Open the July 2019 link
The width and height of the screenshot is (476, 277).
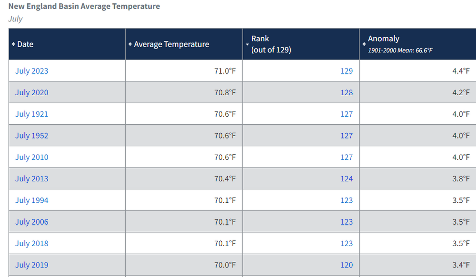tap(32, 265)
